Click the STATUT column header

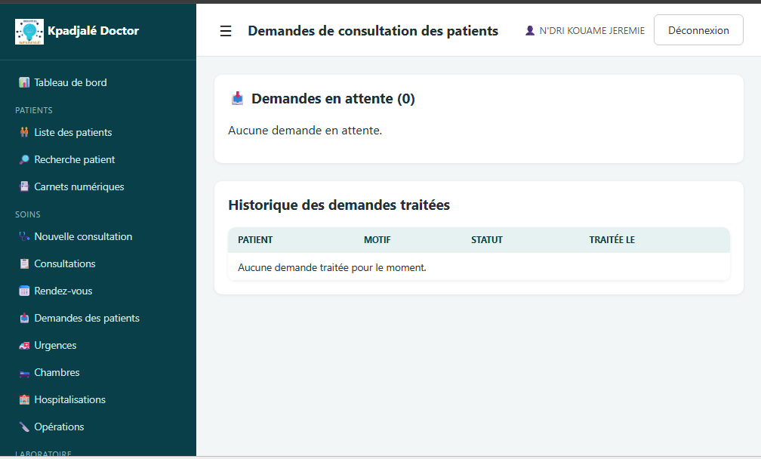pos(487,239)
